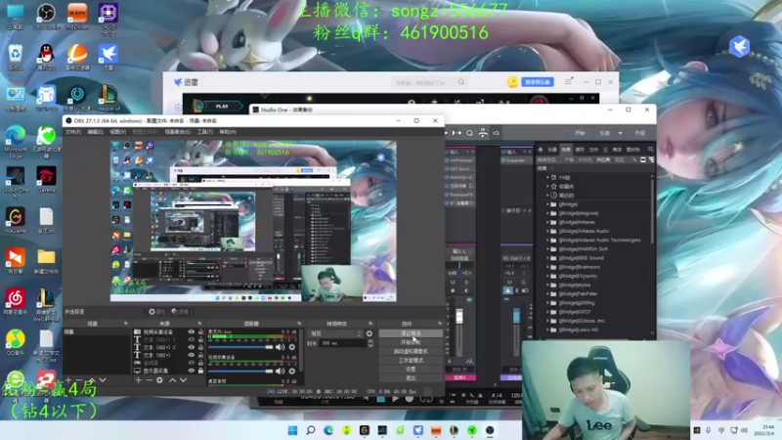
Task: Click the Windows Start button on taskbar
Action: click(292, 430)
